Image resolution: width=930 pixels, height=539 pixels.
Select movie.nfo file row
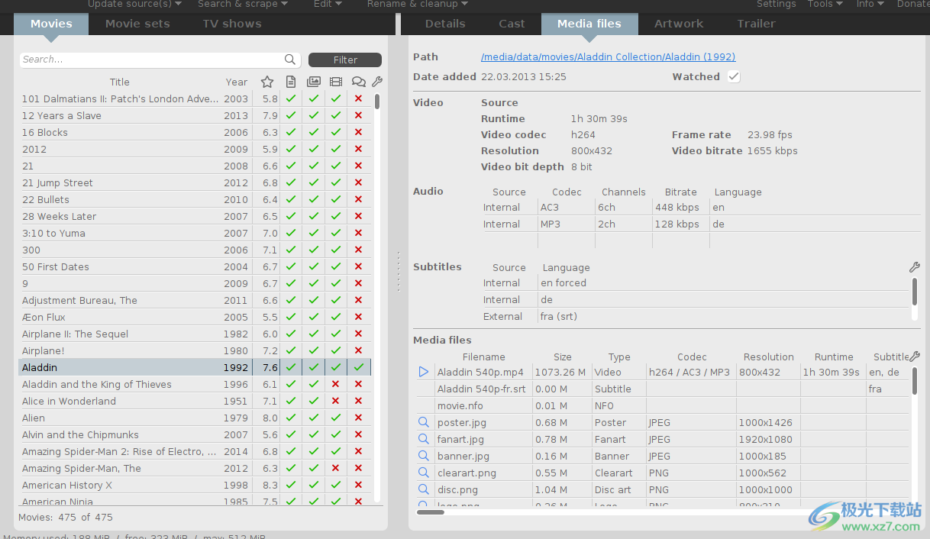pyautogui.click(x=663, y=405)
